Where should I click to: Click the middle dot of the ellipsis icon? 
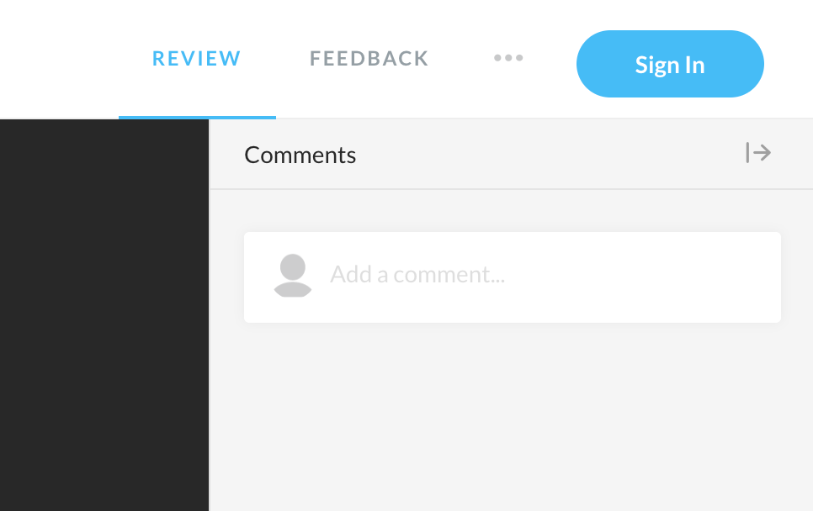tap(508, 58)
